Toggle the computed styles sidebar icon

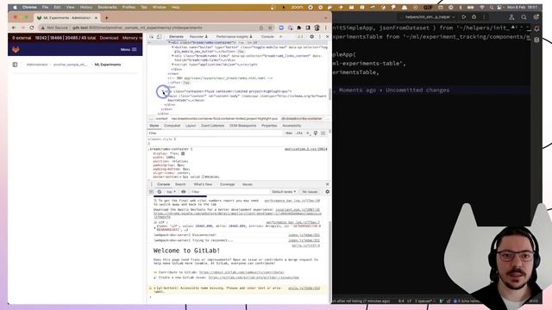click(x=323, y=133)
